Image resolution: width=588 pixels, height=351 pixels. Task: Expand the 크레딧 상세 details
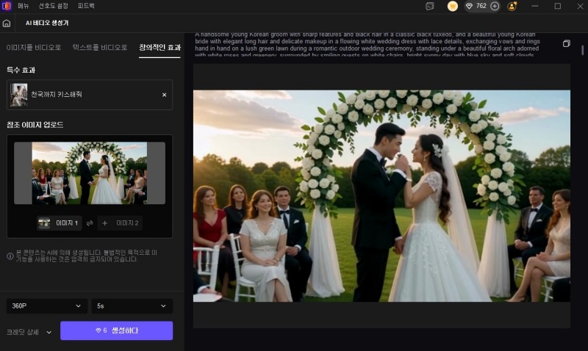coord(29,331)
